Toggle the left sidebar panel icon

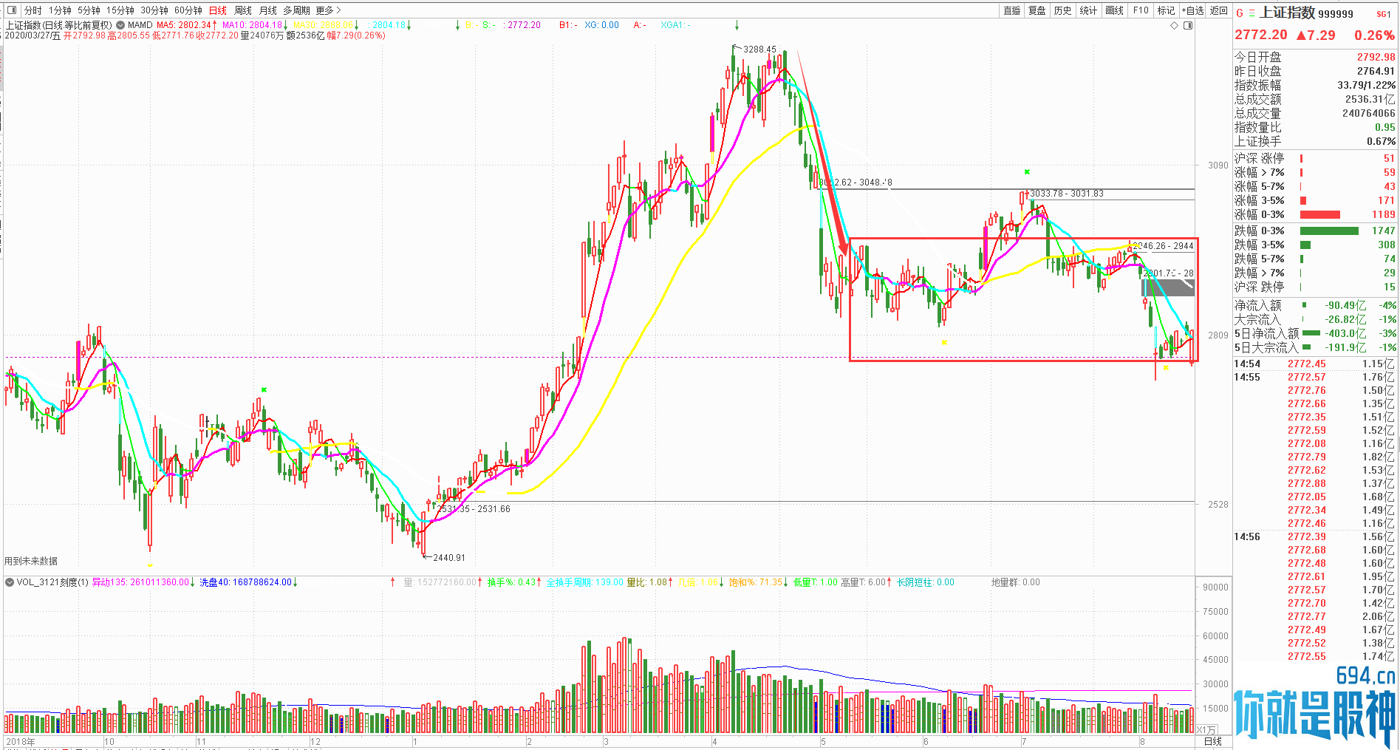(11, 10)
